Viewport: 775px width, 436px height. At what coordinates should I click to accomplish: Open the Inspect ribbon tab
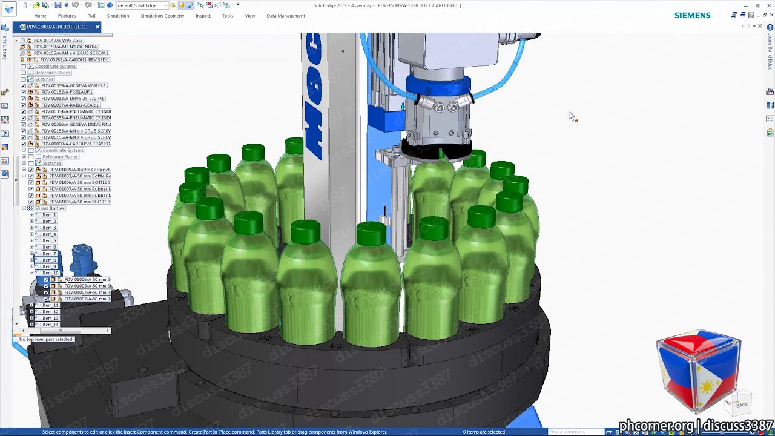(x=203, y=16)
